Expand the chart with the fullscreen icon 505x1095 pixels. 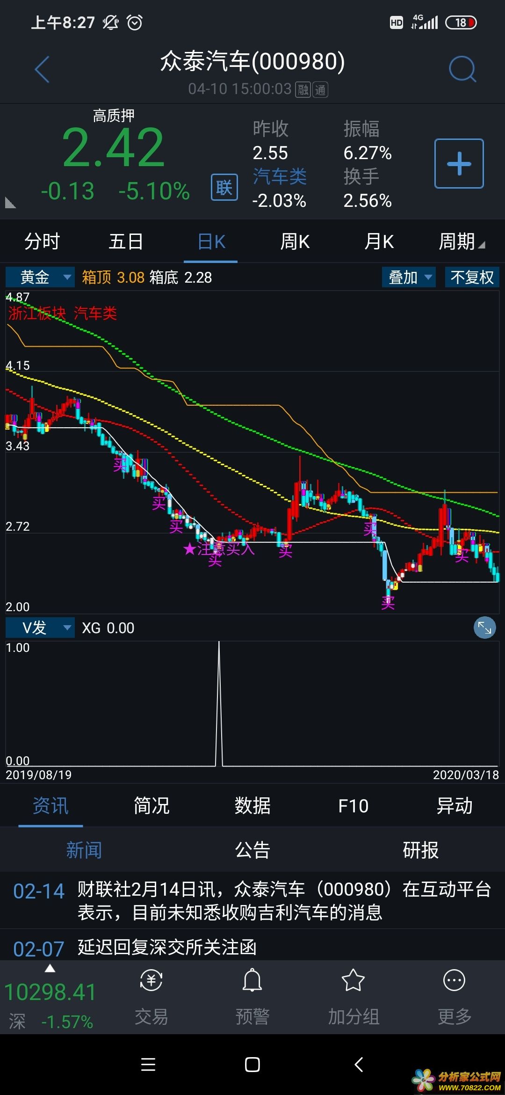point(485,628)
